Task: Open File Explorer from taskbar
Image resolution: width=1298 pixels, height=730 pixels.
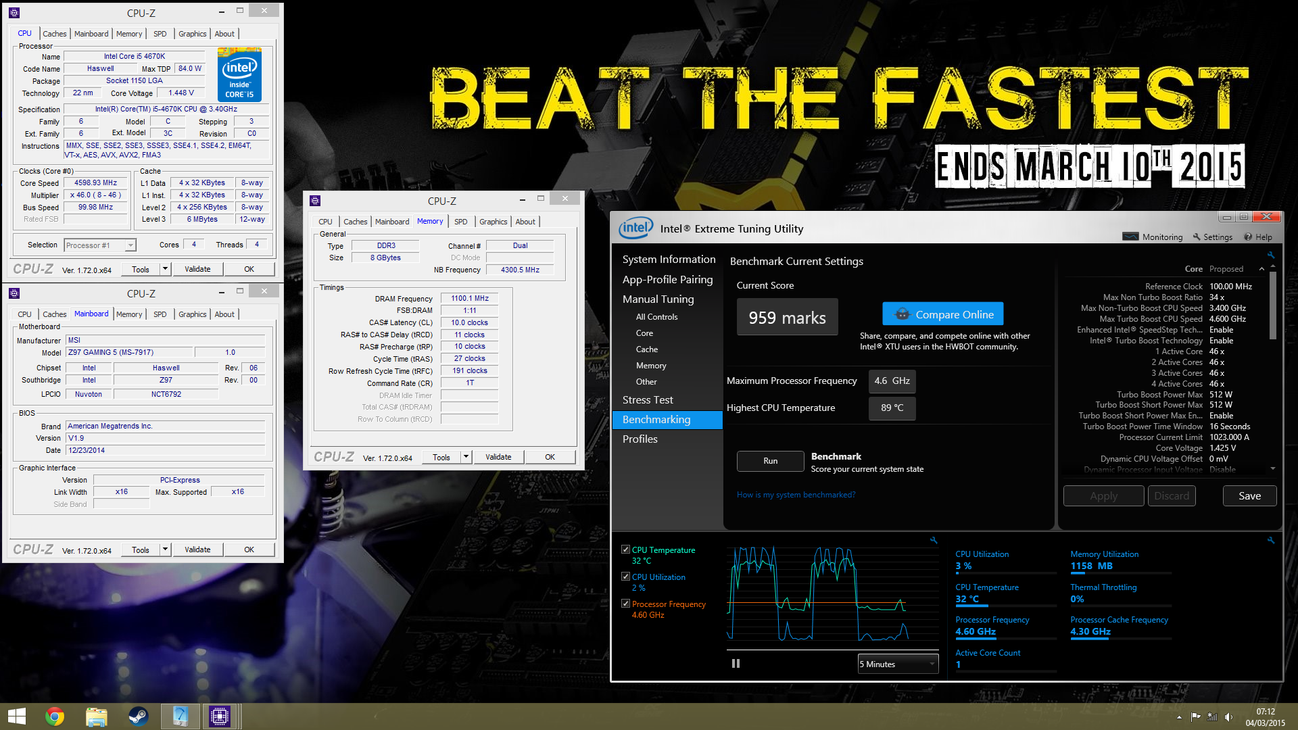Action: pos(97,716)
